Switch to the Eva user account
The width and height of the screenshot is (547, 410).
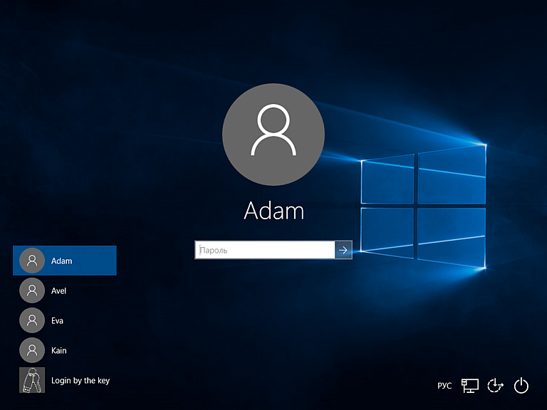pyautogui.click(x=65, y=320)
